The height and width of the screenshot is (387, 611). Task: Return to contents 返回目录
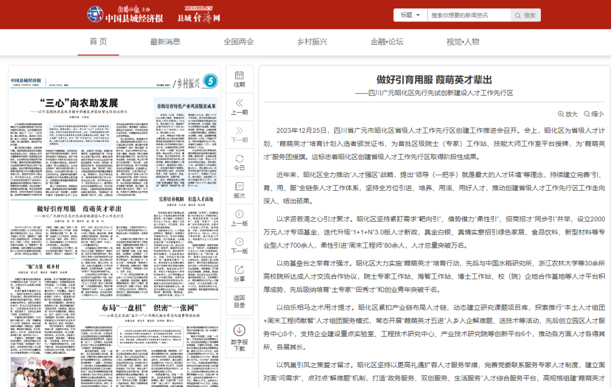pyautogui.click(x=239, y=301)
